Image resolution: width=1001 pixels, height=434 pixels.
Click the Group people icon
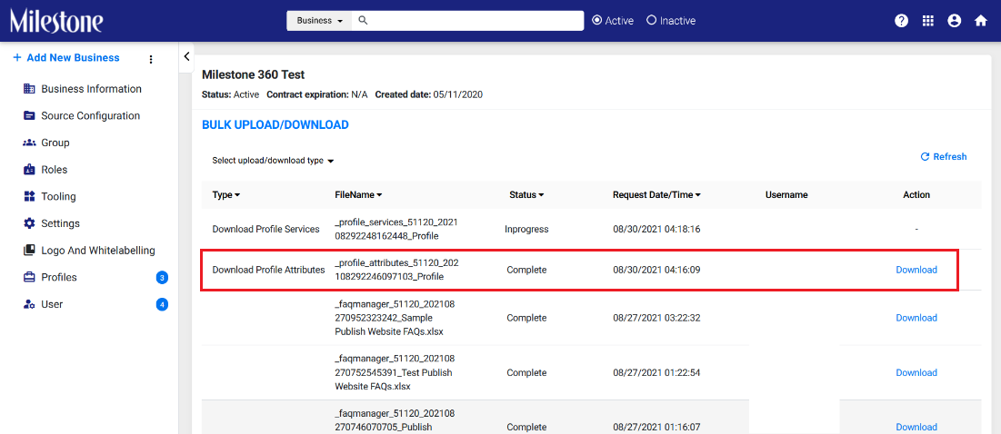coord(29,143)
